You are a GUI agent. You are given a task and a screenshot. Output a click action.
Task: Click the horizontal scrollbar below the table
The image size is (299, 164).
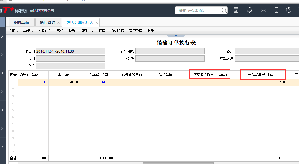(178, 163)
